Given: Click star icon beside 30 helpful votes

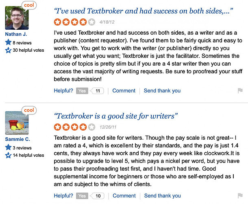Looking at the screenshot, I should coord(8,50).
